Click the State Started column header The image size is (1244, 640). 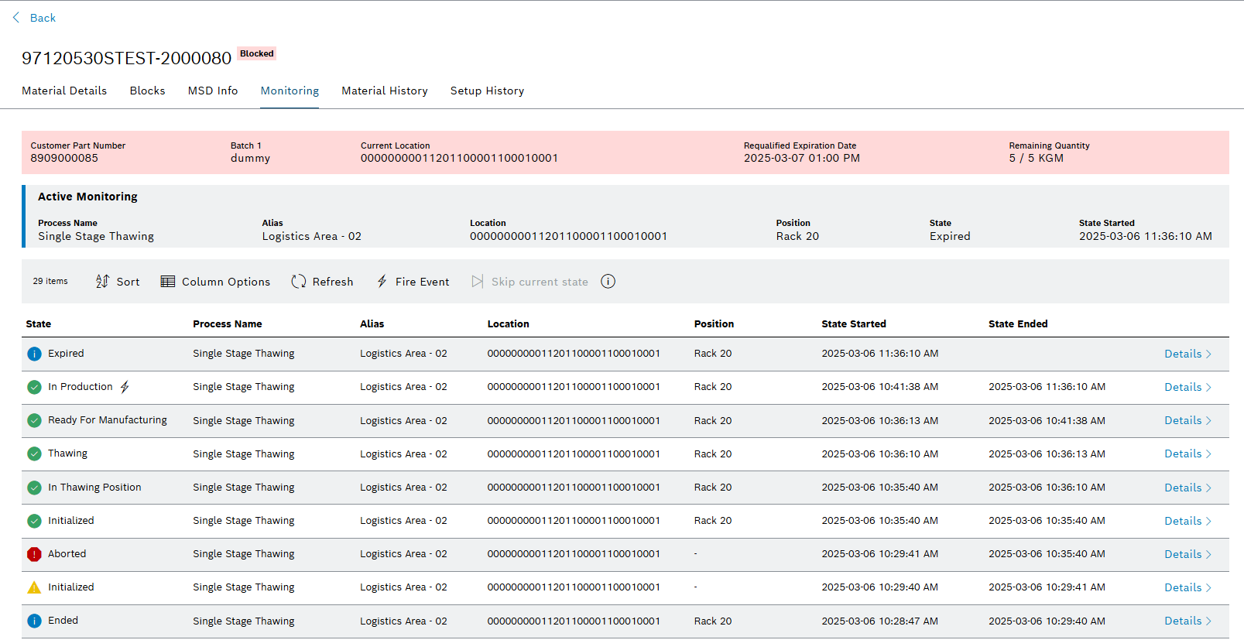[854, 324]
